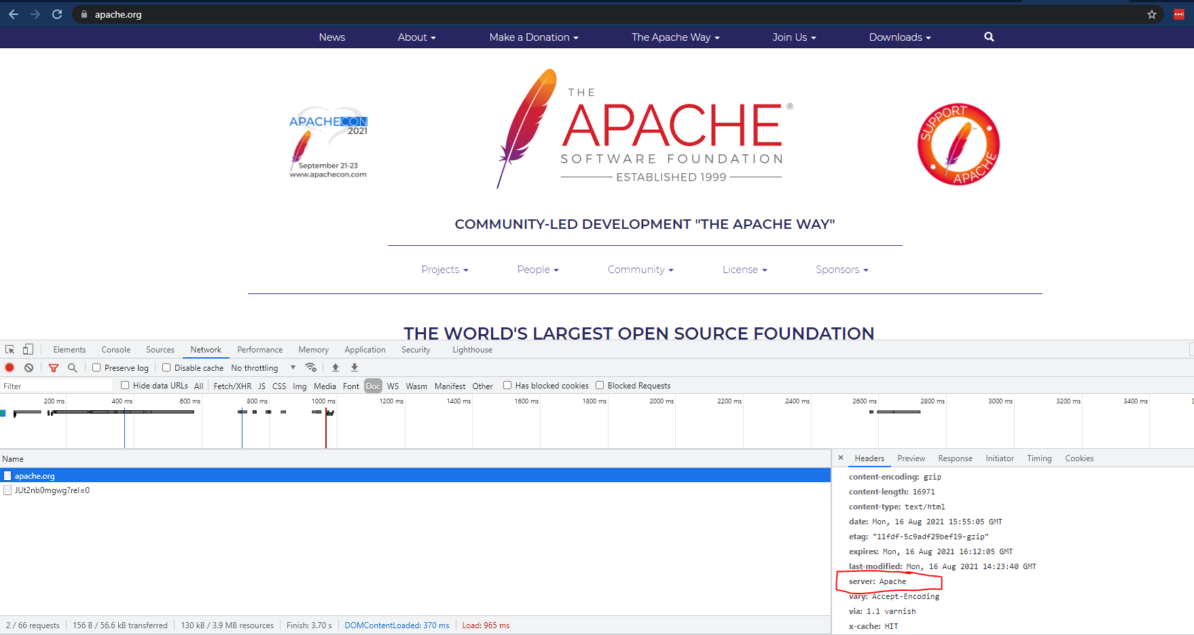The width and height of the screenshot is (1194, 635).
Task: Select the JUt2nb0mgwg?rel=0 request row
Action: (x=415, y=490)
